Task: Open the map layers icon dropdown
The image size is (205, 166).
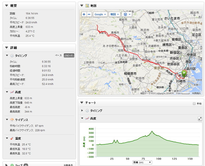Action: click(127, 14)
